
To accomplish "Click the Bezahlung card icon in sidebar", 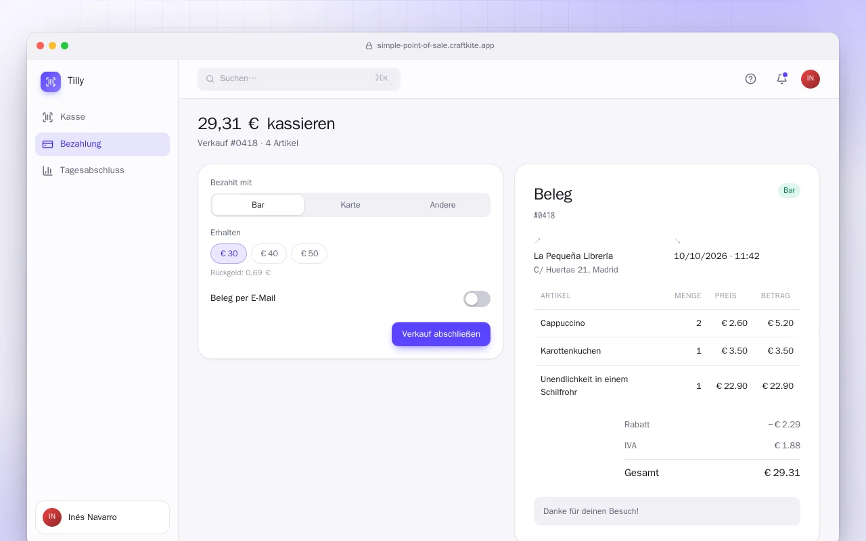I will pos(47,144).
